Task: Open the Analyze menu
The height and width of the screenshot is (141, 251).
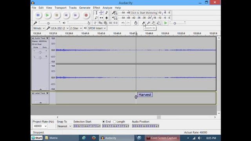Action: 107,8
